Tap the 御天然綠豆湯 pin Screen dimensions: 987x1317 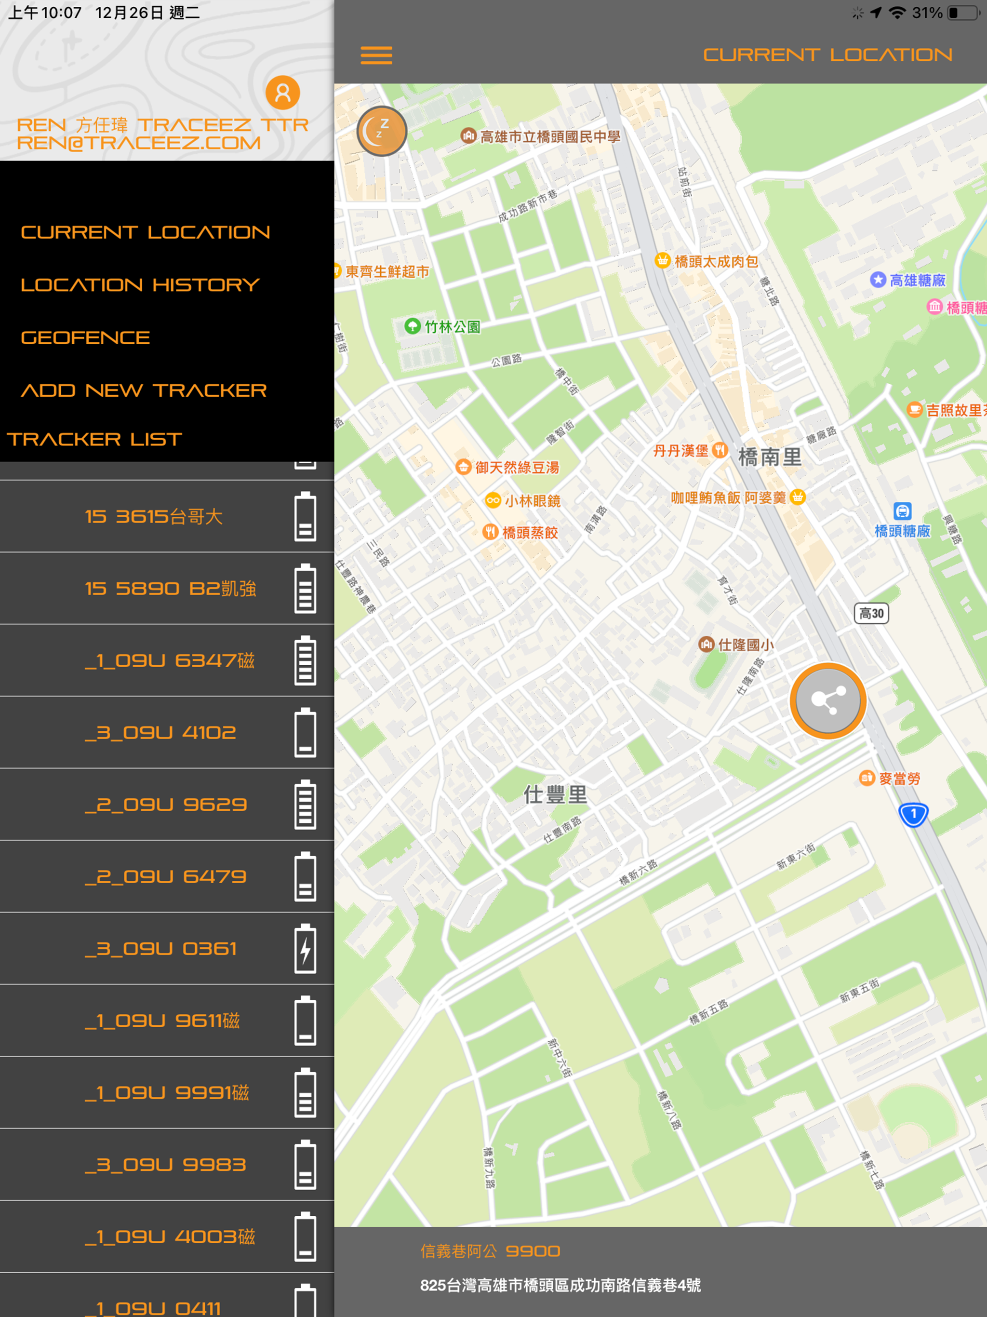464,467
